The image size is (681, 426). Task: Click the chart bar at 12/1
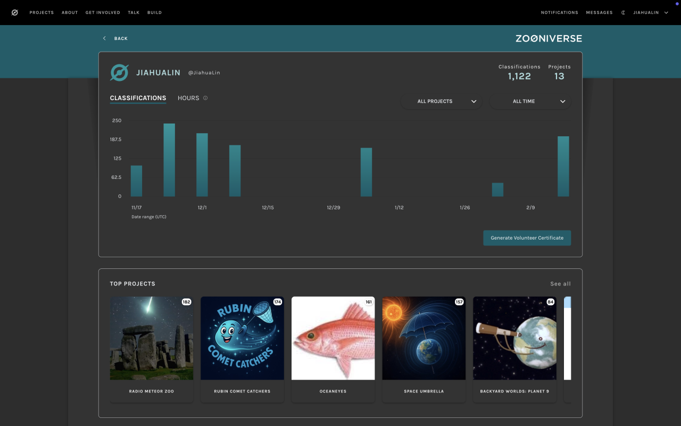202,165
